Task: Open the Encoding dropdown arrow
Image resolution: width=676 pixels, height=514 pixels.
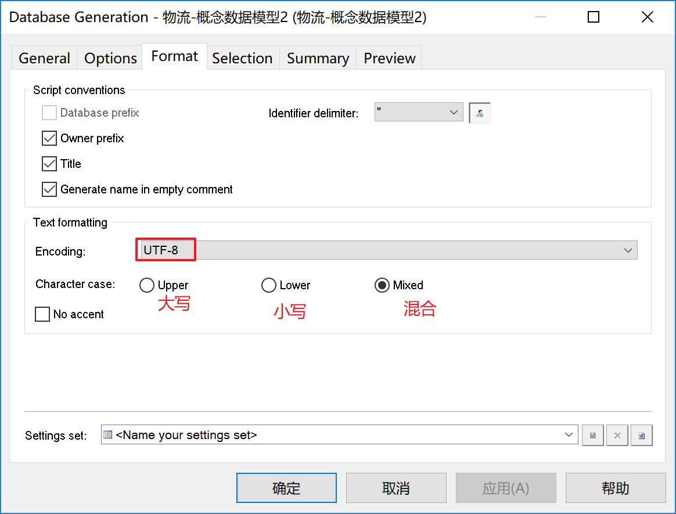Action: [628, 250]
